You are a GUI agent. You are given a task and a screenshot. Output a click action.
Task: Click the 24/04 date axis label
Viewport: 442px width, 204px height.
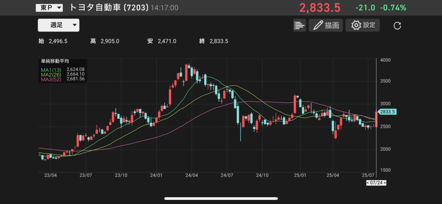[191, 175]
